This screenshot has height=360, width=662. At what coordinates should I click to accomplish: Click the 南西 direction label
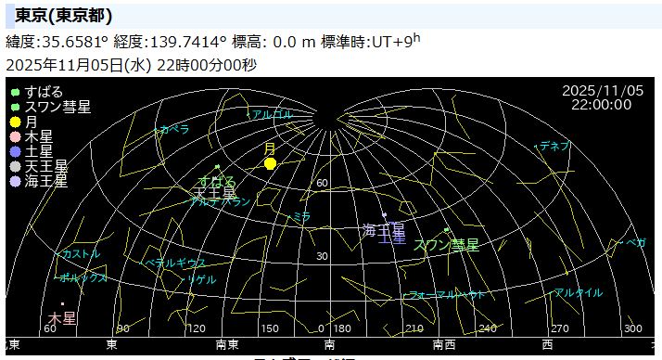point(444,345)
